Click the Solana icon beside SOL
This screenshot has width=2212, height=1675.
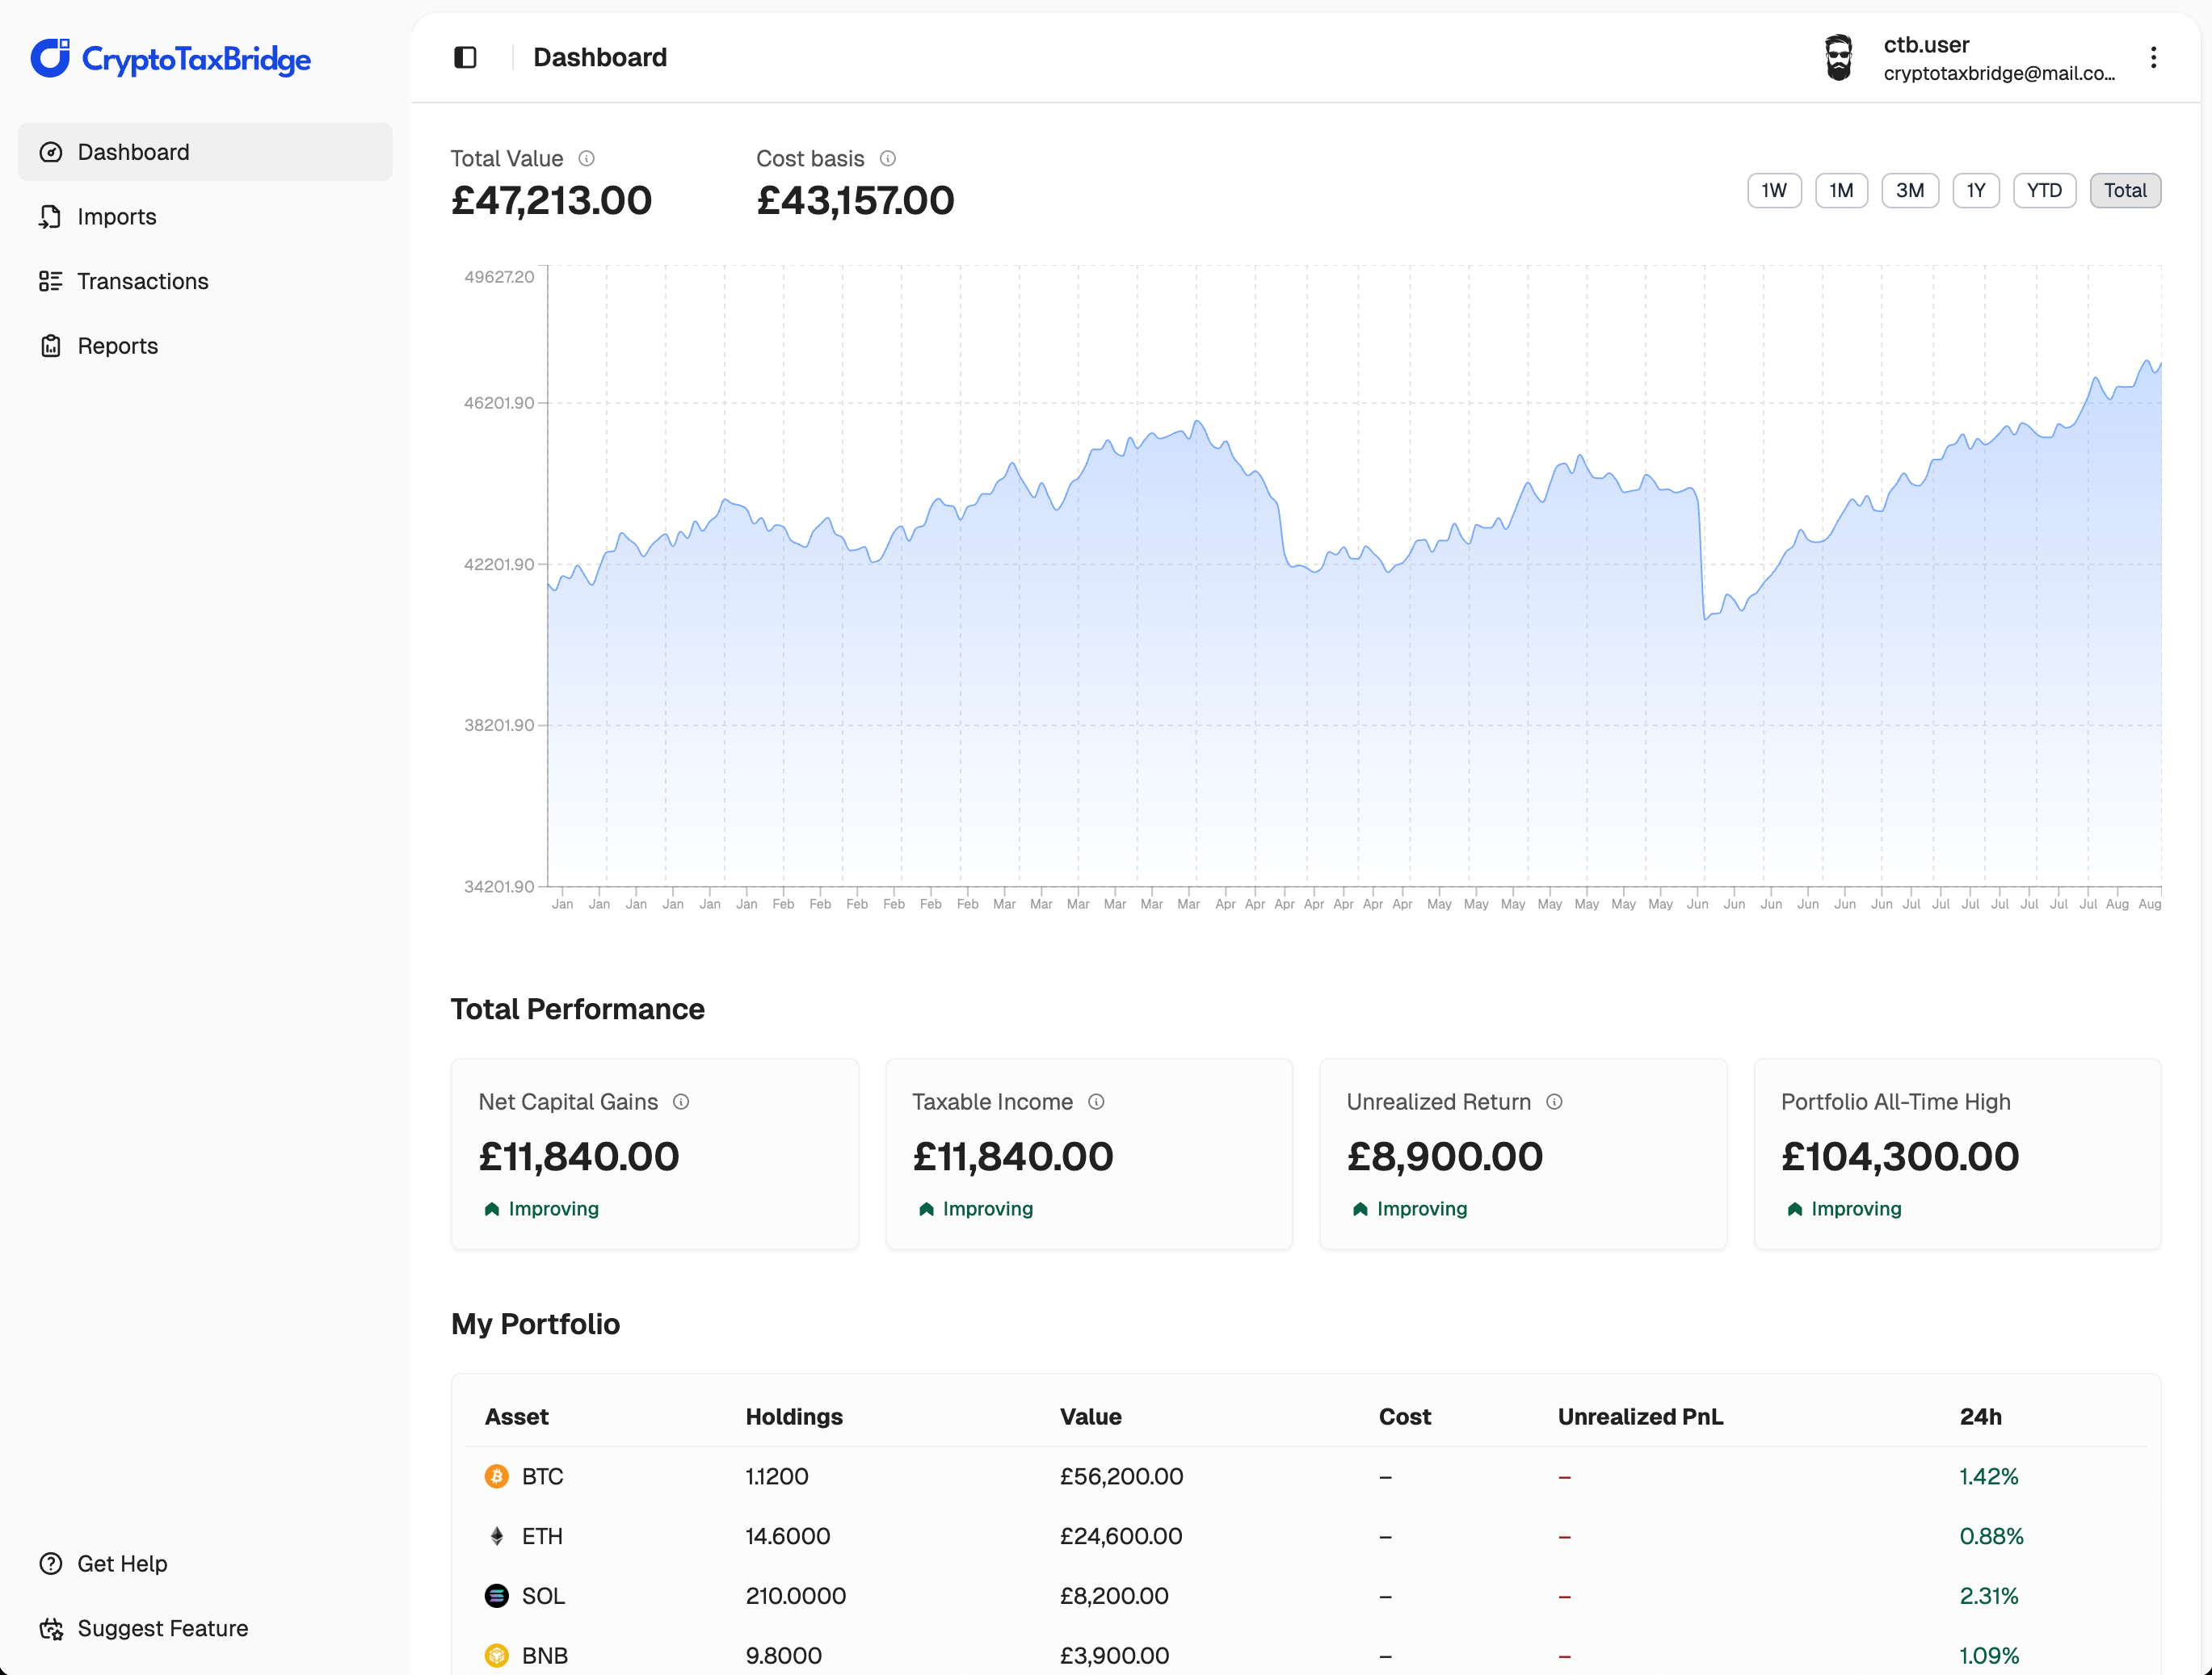coord(497,1596)
